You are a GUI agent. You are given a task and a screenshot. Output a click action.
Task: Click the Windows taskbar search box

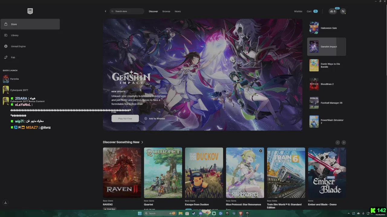click(x=160, y=213)
